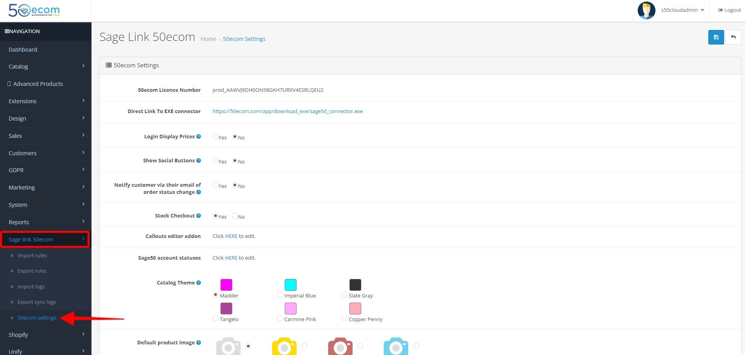Select the blue camera default image
The height and width of the screenshot is (355, 745).
pos(396,346)
